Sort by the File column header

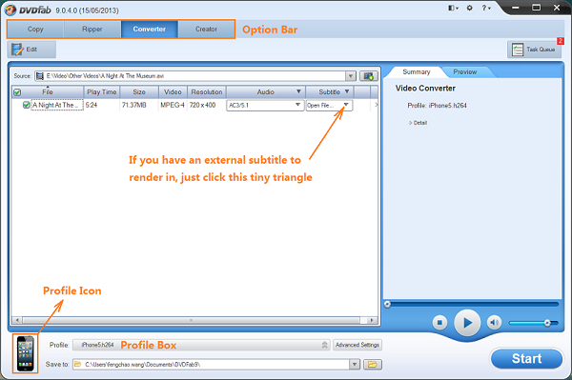tap(48, 92)
